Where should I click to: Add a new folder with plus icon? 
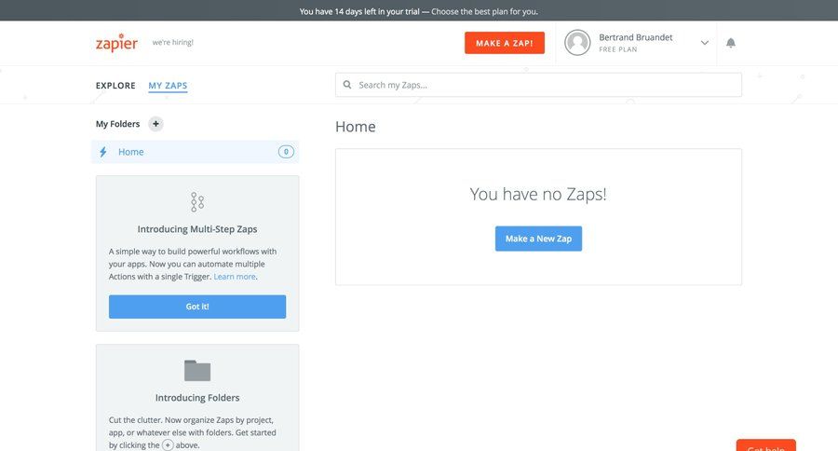click(155, 124)
